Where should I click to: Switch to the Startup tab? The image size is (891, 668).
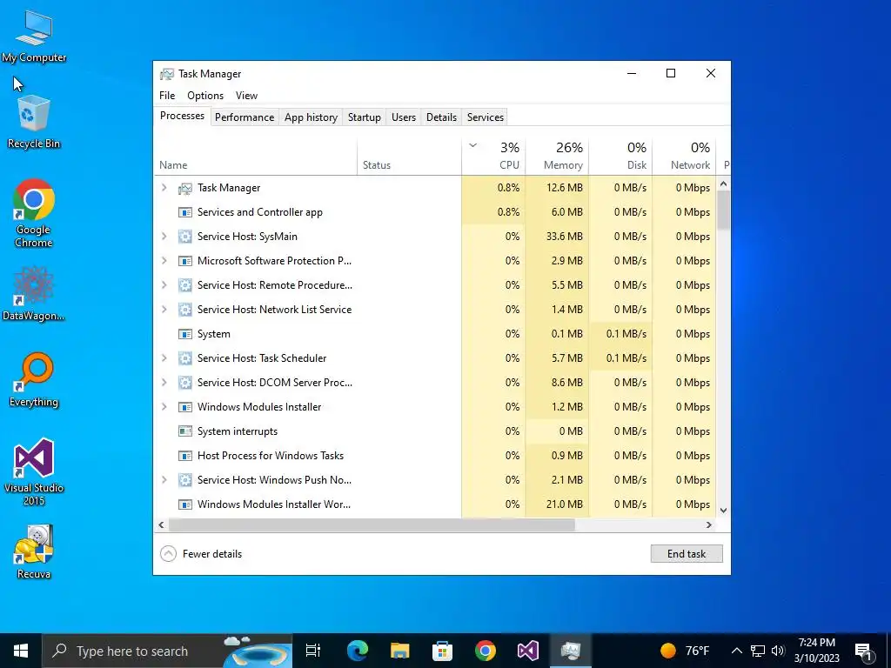[365, 117]
